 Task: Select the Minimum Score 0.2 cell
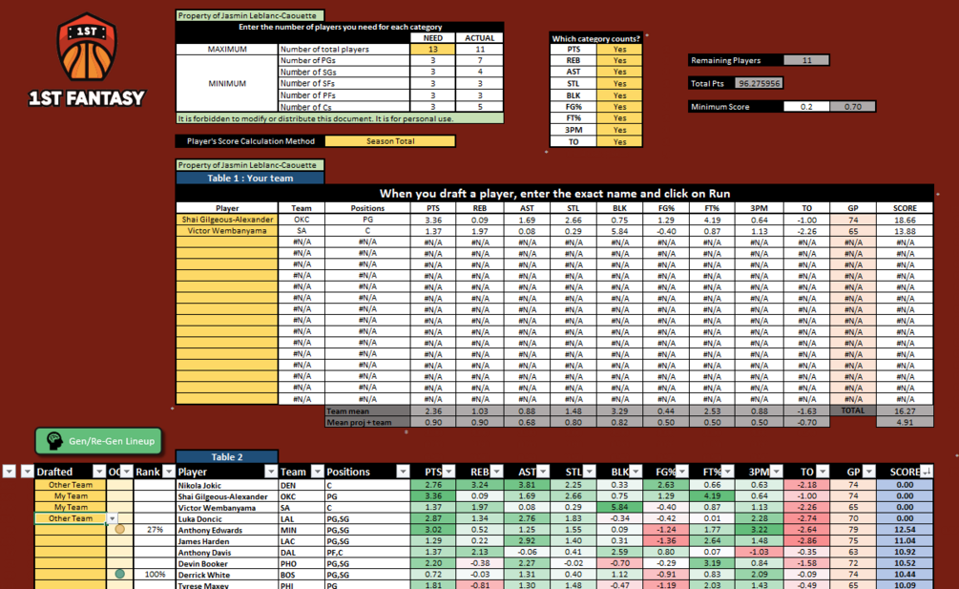point(806,106)
